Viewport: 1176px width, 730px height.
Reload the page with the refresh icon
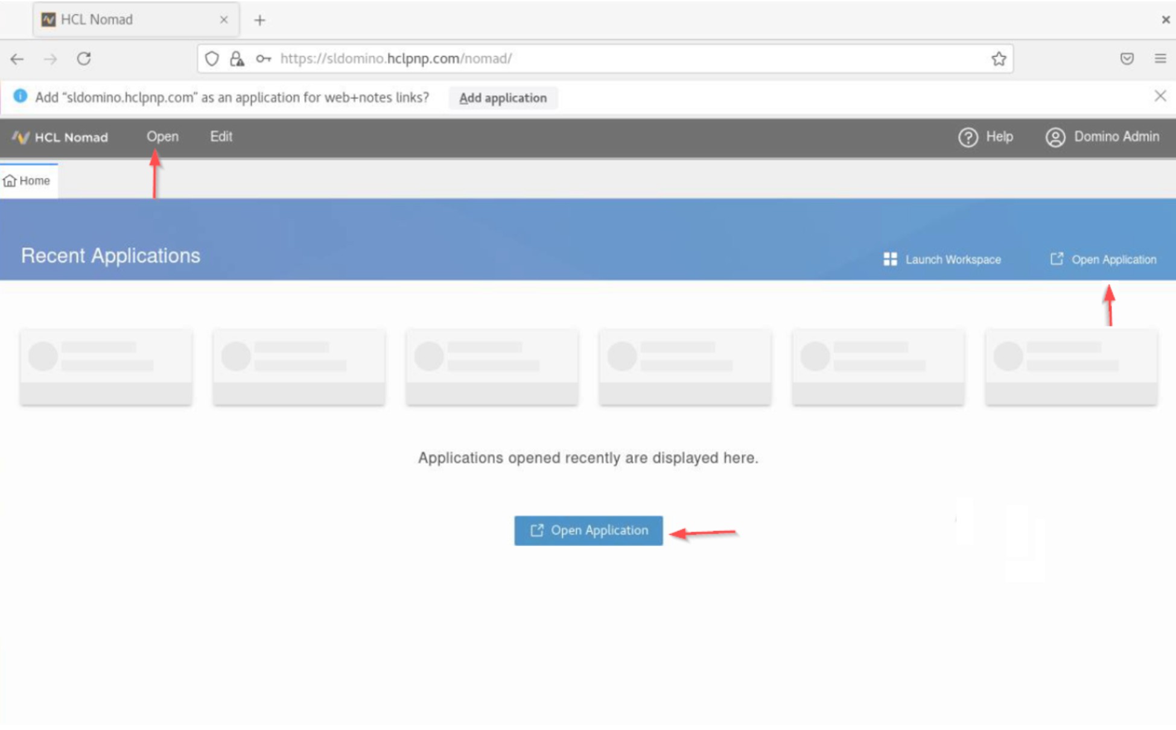pyautogui.click(x=84, y=58)
